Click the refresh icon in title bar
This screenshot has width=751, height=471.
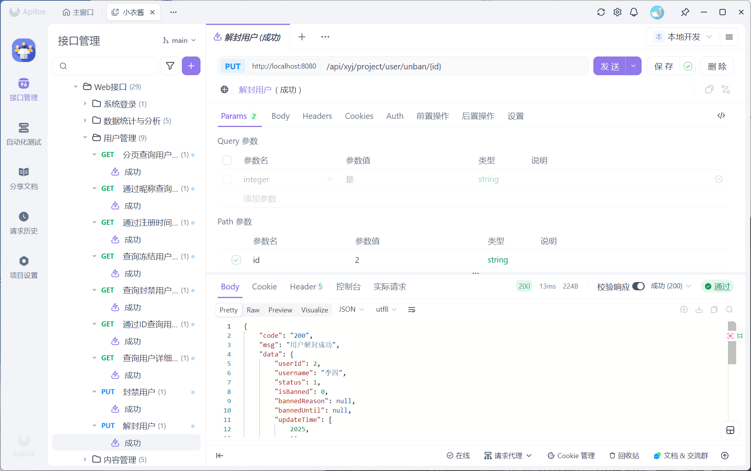coord(601,12)
